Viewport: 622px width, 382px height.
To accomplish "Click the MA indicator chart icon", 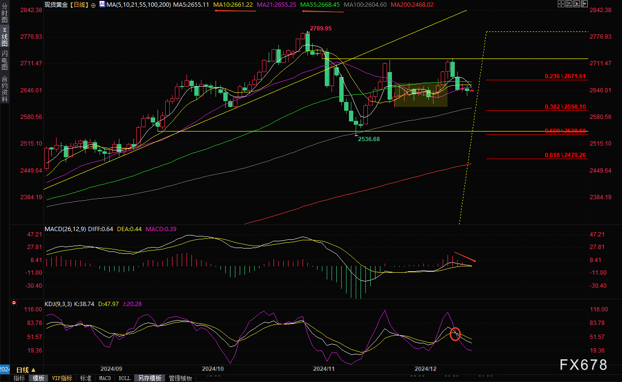I will click(101, 4).
